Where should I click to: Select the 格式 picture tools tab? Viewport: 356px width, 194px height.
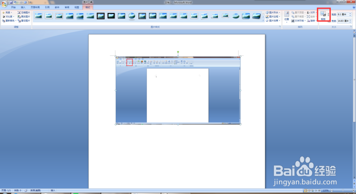tap(88, 7)
